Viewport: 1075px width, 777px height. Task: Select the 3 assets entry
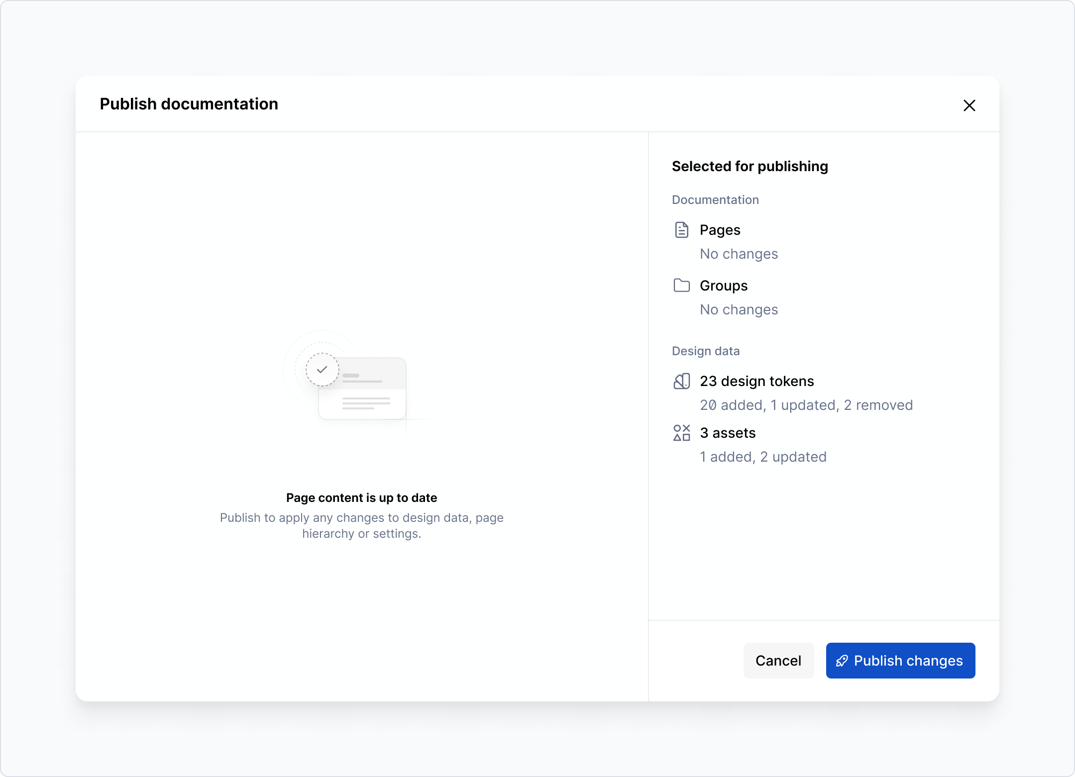tap(728, 433)
